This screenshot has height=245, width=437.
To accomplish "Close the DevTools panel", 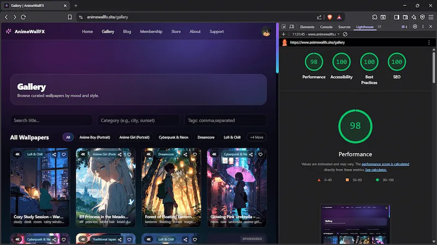I will (x=431, y=27).
